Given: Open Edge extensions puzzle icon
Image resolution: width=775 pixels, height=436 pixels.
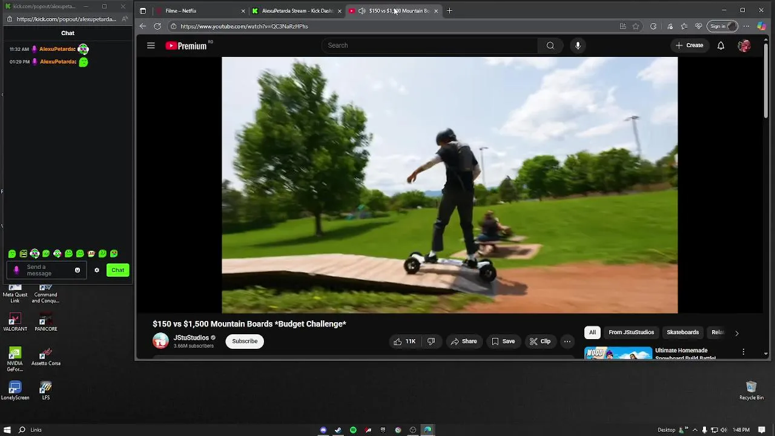Looking at the screenshot, I should coord(653,26).
